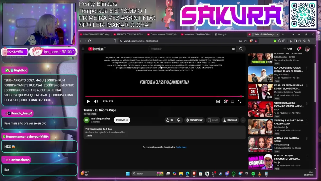Switch to PRECISO TE CONFESSAR ALGO tab
This screenshot has height=181, width=321.
pyautogui.click(x=128, y=34)
